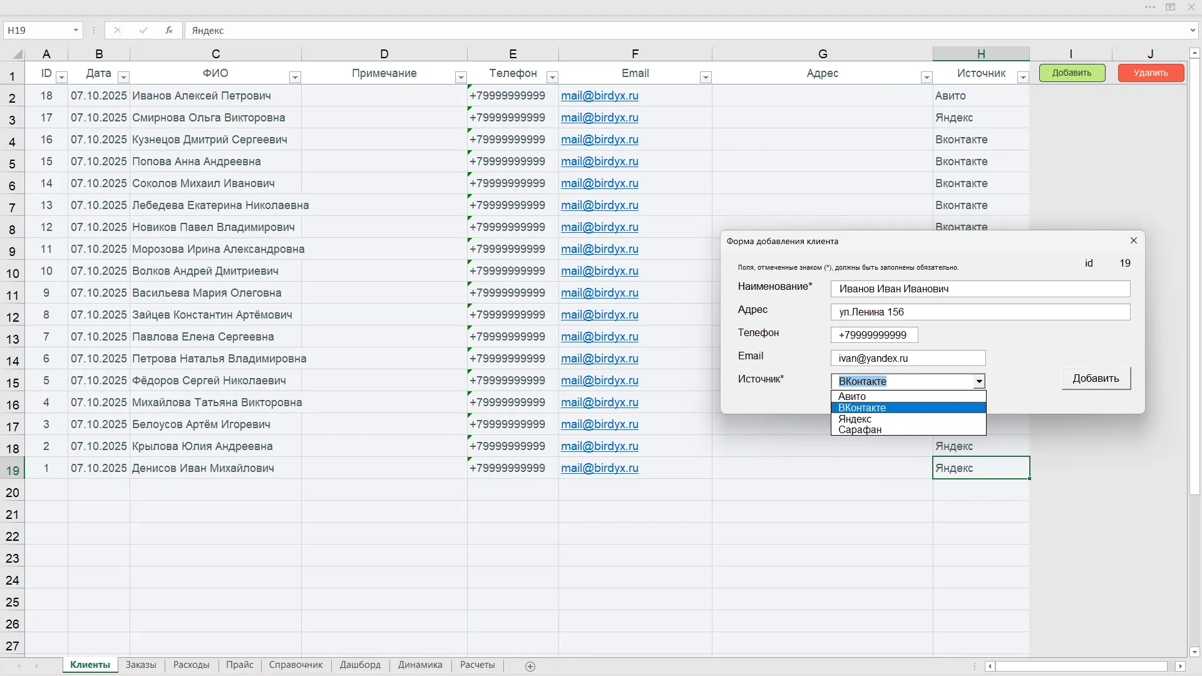
Task: Open the Дата column filter dropdown
Action: pos(123,77)
